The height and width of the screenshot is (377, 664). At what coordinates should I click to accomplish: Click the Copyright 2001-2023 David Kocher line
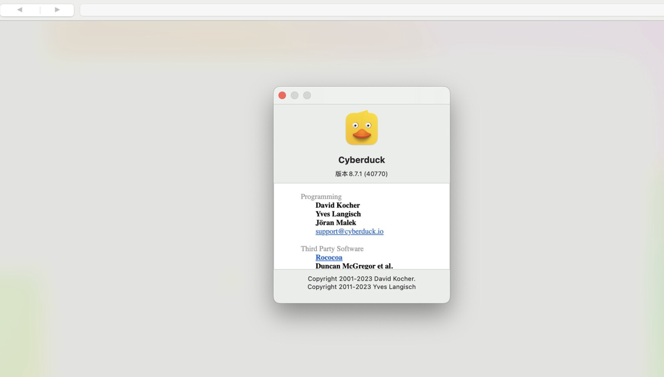[x=361, y=279]
